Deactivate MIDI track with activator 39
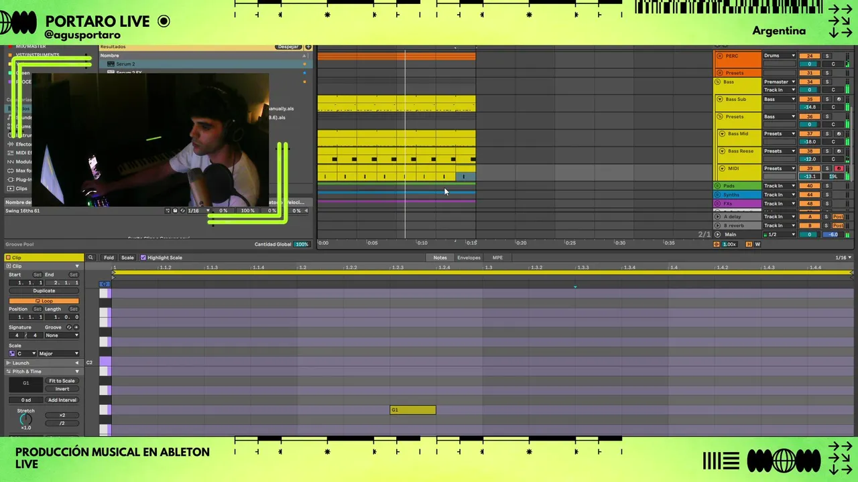The image size is (858, 482). (810, 169)
